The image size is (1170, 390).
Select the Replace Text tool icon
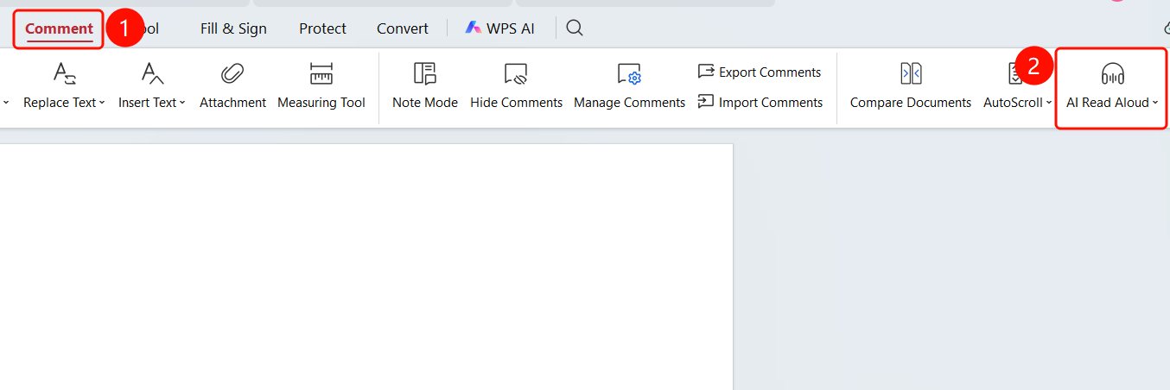pos(65,73)
